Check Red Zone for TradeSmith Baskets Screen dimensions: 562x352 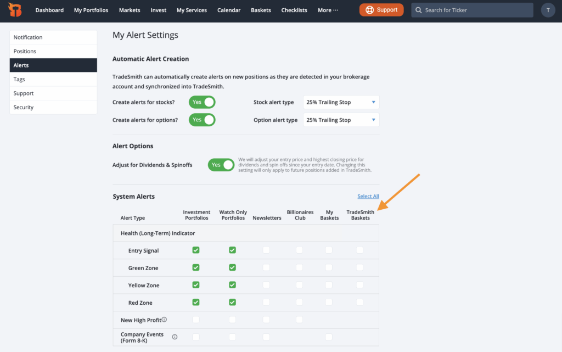coord(359,302)
